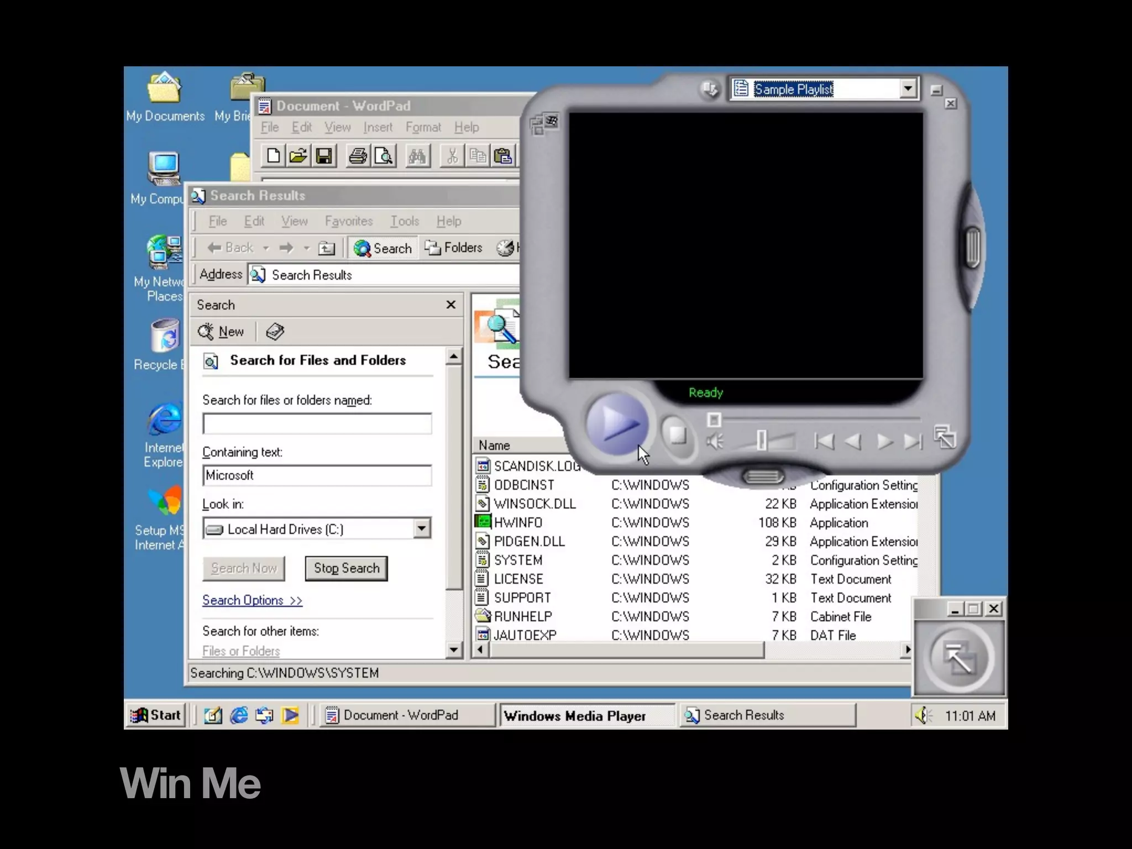Click the Find binoculars icon in WordPad
This screenshot has height=849, width=1132.
click(x=417, y=156)
